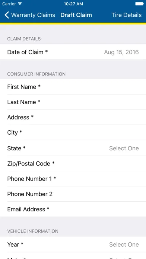Image resolution: width=146 pixels, height=259 pixels.
Task: Tap the Draft Claim title
Action: [x=76, y=15]
